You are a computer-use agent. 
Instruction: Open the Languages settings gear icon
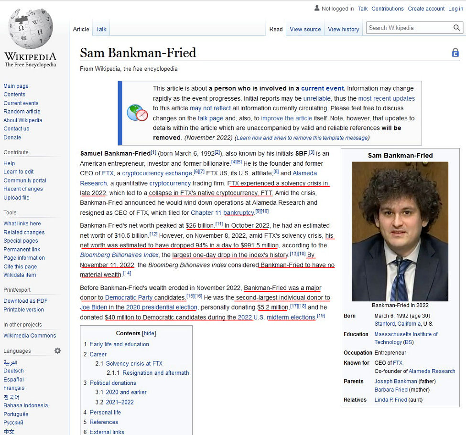tap(58, 350)
